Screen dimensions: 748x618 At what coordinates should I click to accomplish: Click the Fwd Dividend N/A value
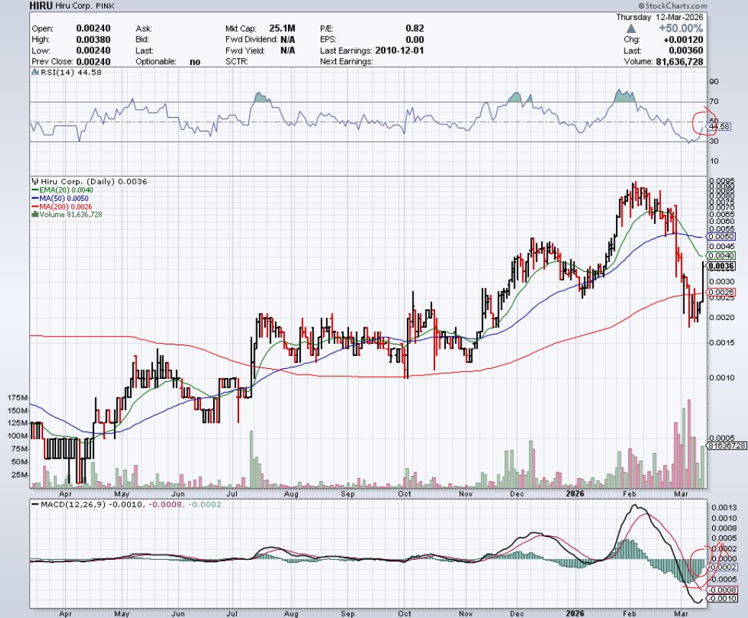point(288,39)
